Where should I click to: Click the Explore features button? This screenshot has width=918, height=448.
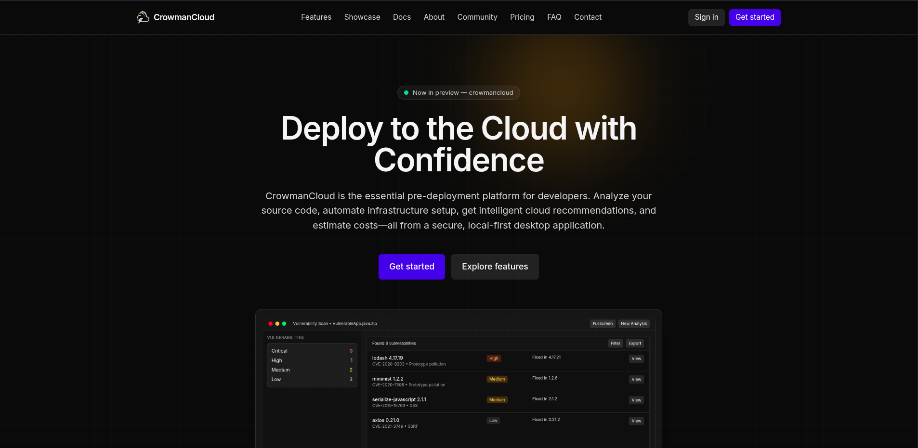tap(495, 267)
